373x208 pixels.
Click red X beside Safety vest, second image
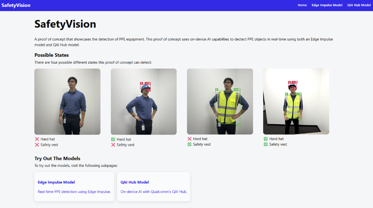coord(113,145)
